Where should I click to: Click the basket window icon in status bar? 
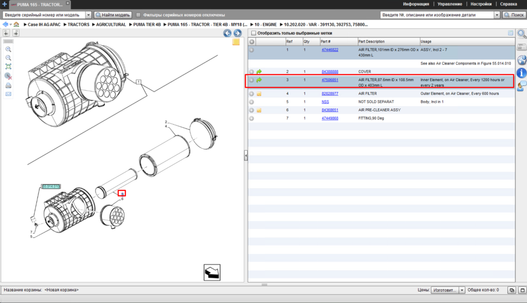tap(522, 290)
